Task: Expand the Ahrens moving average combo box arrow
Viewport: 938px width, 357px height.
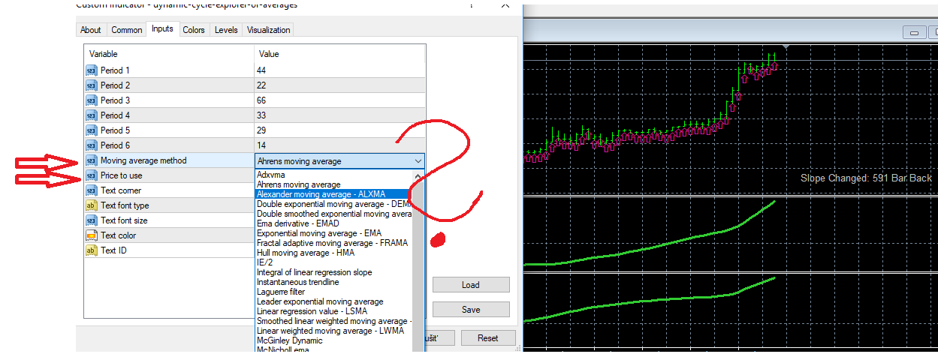Action: [x=418, y=160]
